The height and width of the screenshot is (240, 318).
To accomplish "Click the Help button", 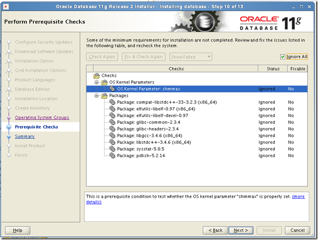I will click(x=18, y=230).
